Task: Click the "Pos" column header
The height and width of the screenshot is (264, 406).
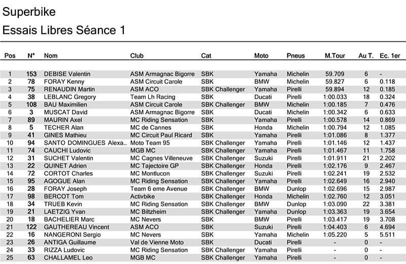Action: pos(10,55)
